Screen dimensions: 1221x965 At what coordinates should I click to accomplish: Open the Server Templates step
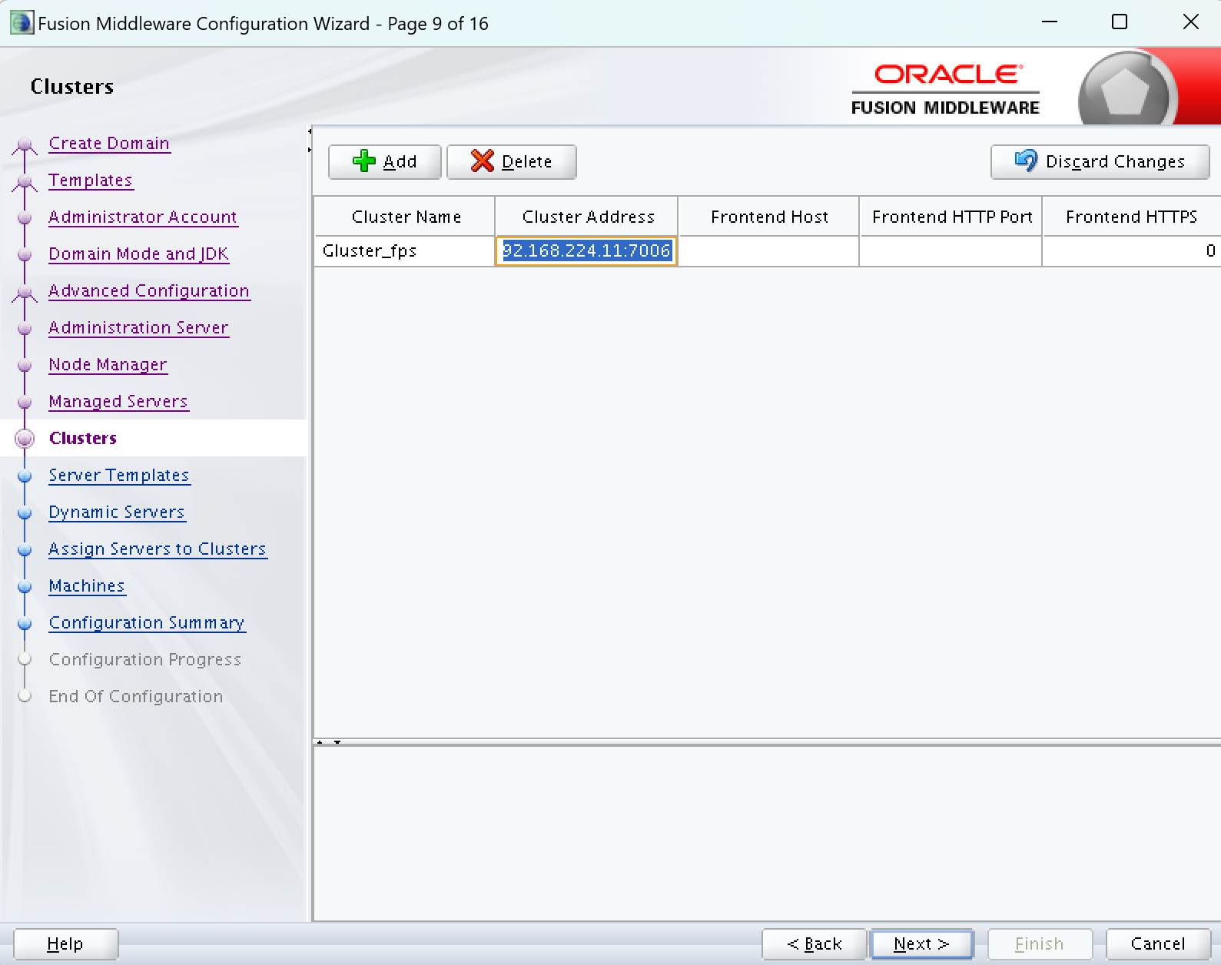tap(119, 476)
